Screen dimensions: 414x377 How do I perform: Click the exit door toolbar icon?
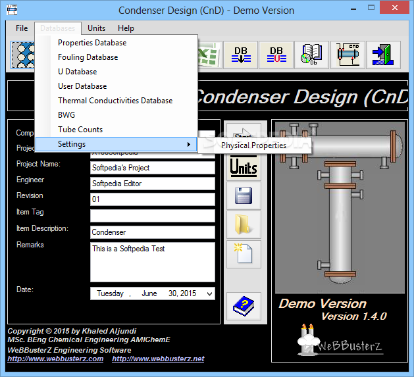click(x=383, y=55)
